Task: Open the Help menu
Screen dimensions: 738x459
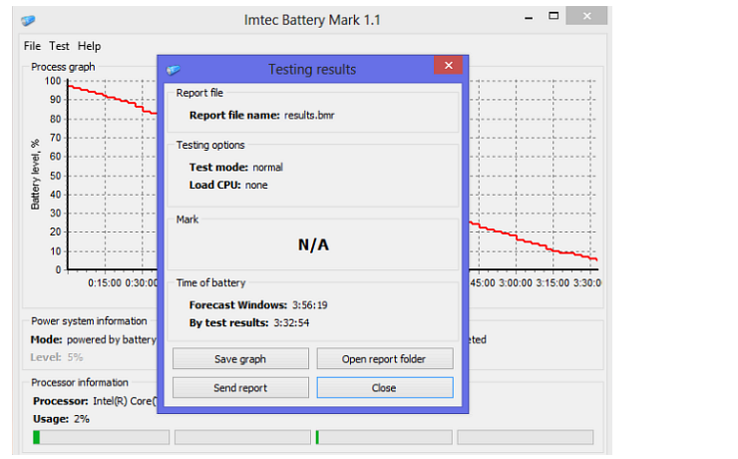Action: click(x=89, y=46)
